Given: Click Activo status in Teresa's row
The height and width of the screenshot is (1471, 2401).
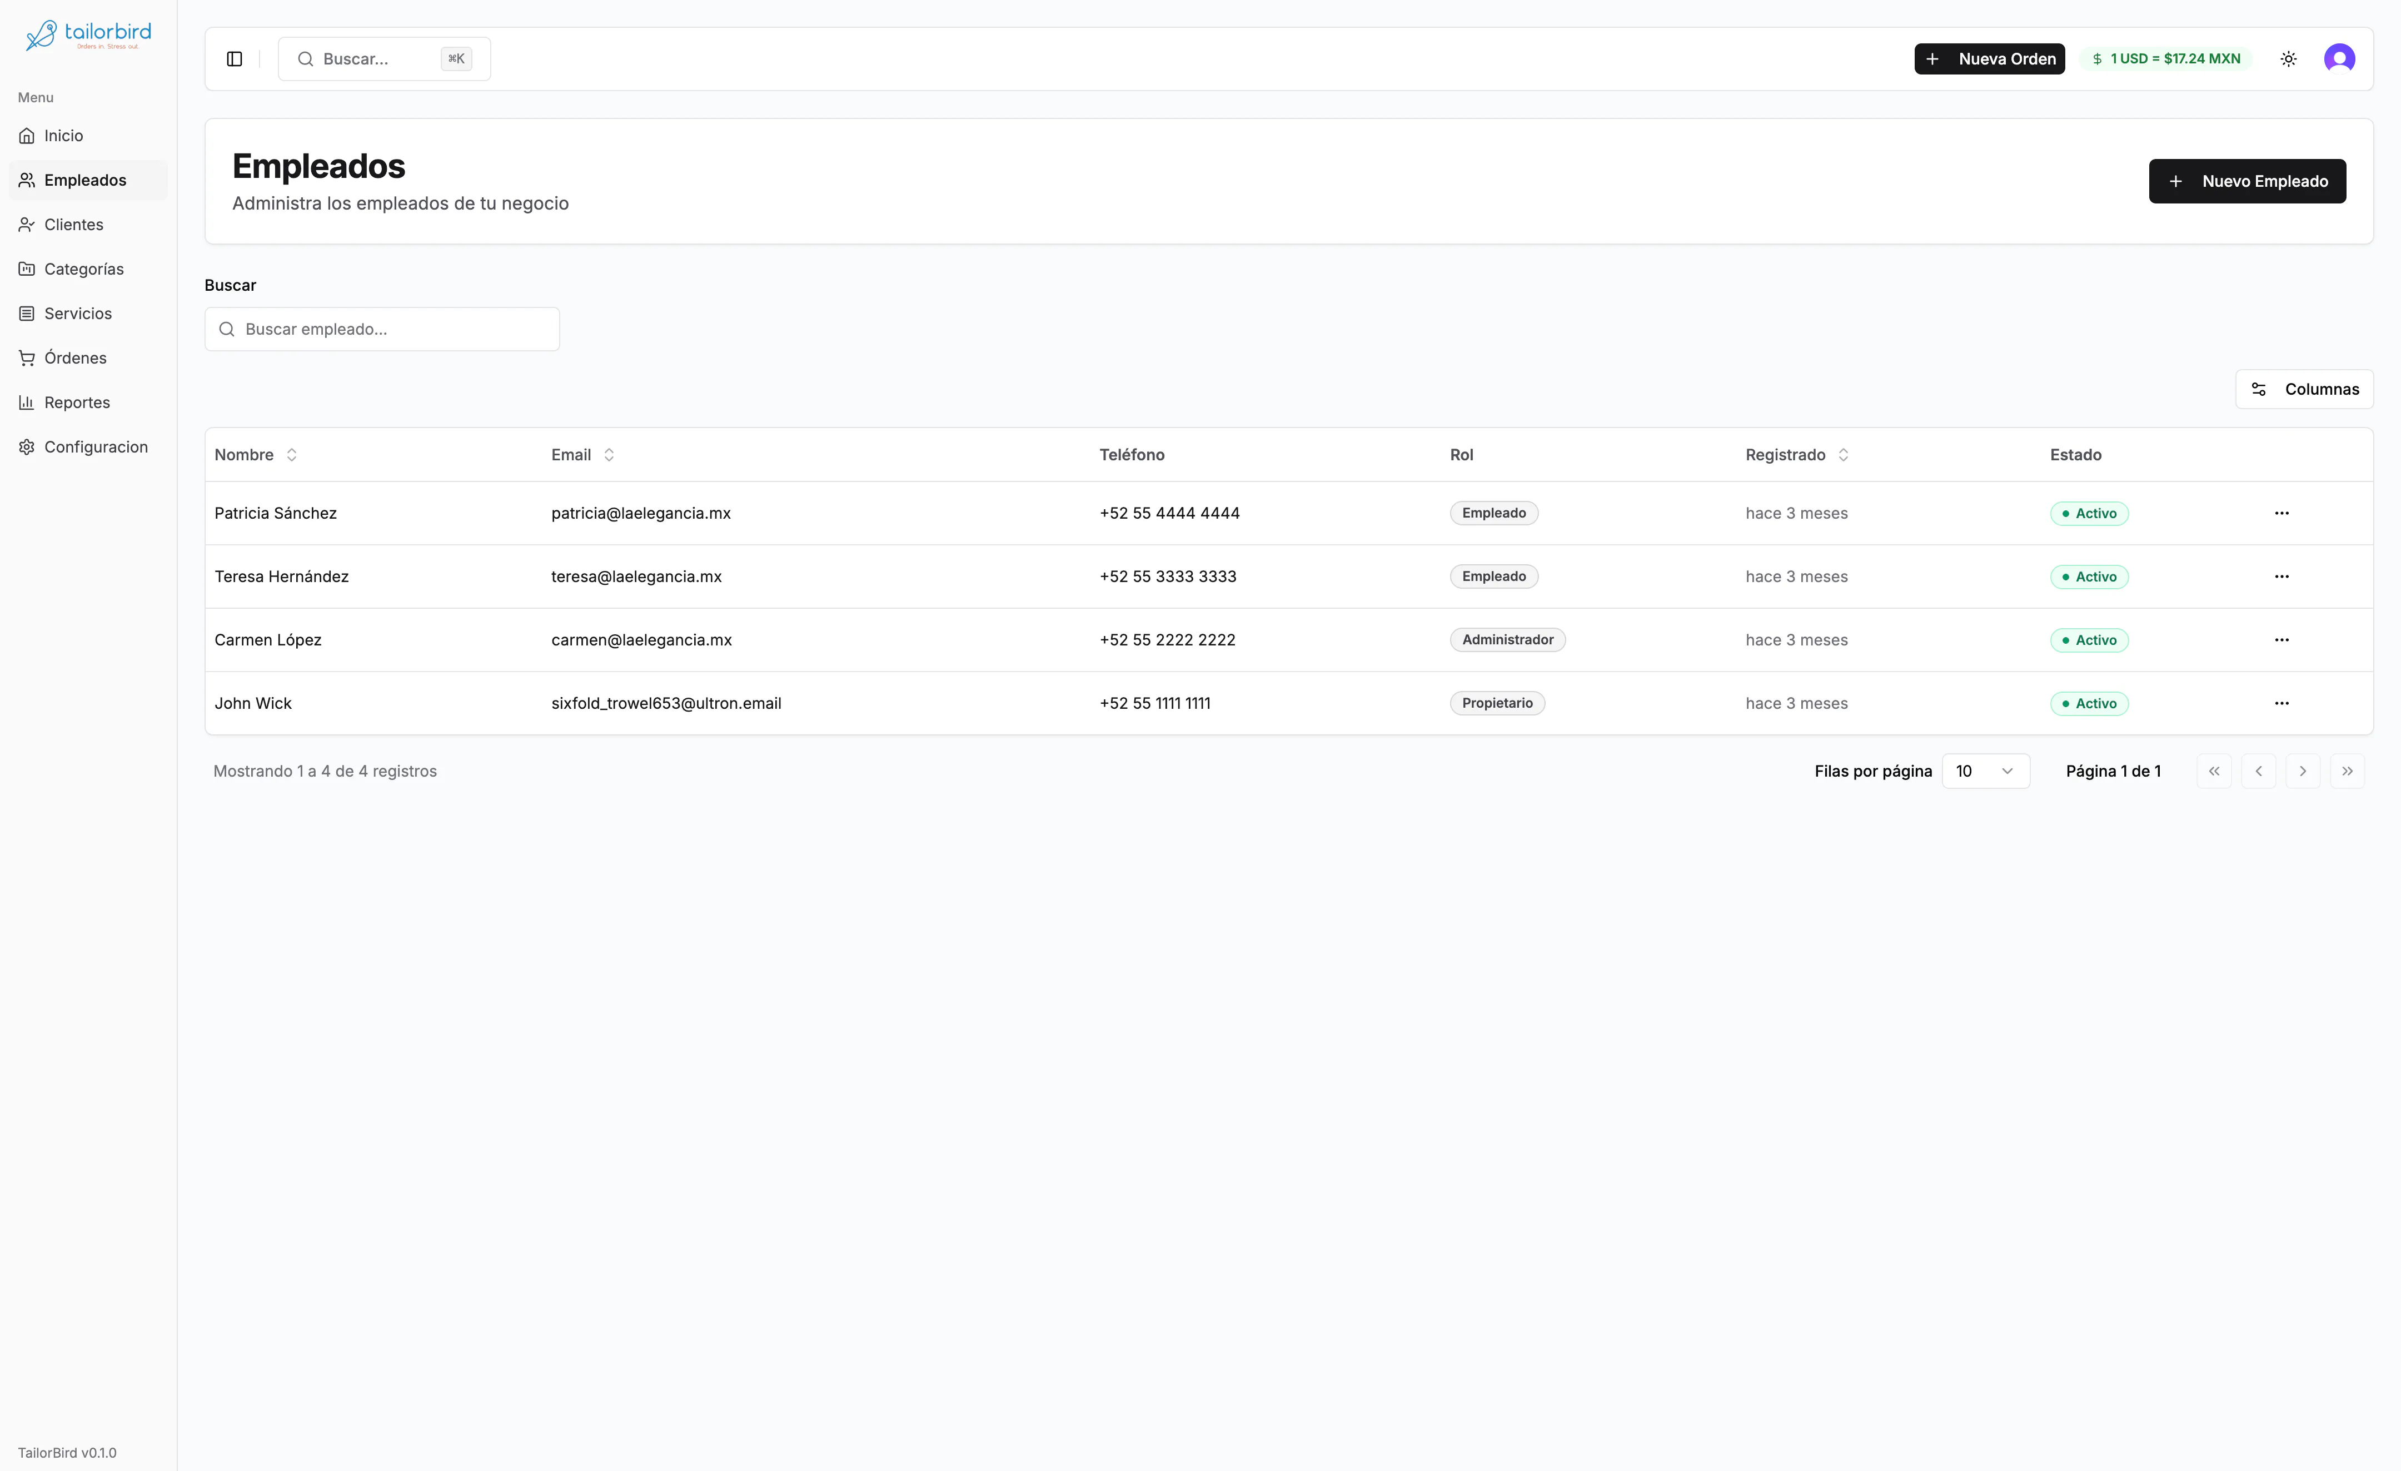Looking at the screenshot, I should (x=2089, y=577).
